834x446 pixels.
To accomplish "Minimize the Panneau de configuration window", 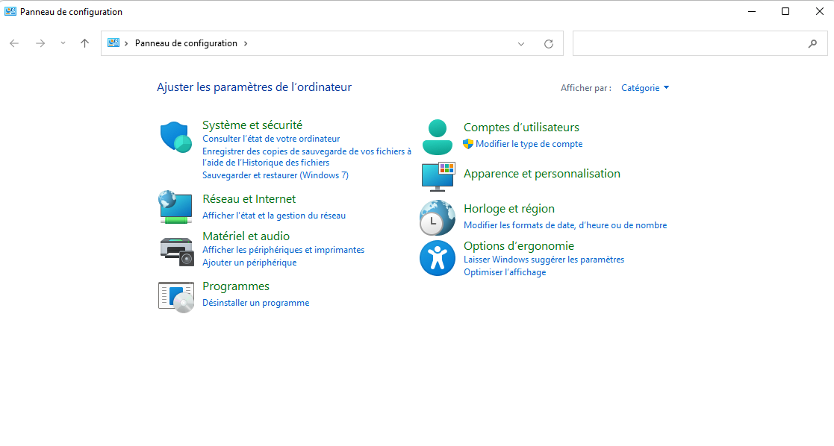I will pos(752,11).
